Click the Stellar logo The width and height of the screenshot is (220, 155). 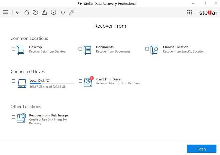pos(208,13)
